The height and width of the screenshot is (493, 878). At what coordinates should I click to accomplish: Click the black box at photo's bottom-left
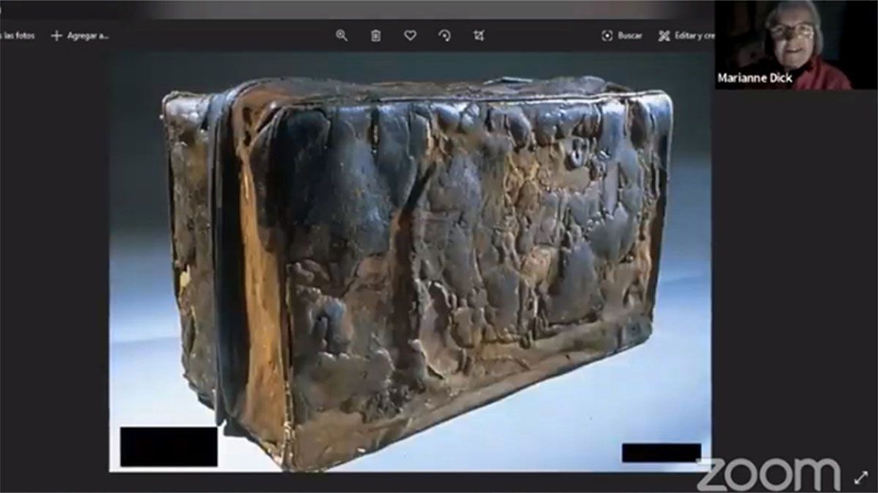pyautogui.click(x=168, y=446)
